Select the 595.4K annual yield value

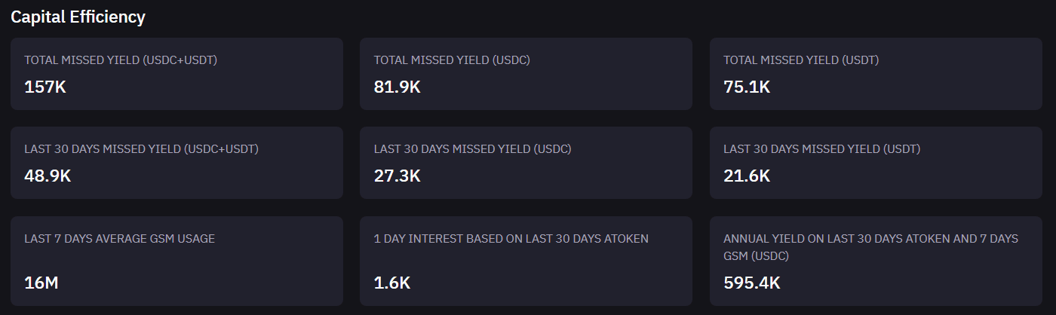[752, 283]
